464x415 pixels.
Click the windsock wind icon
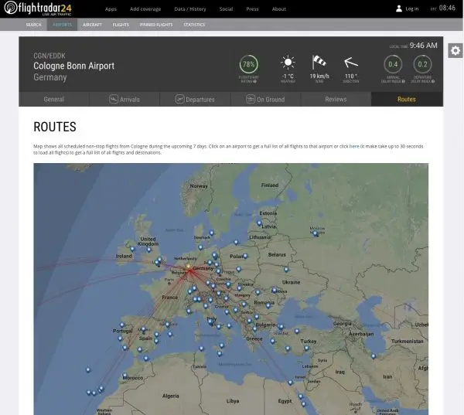(x=319, y=63)
